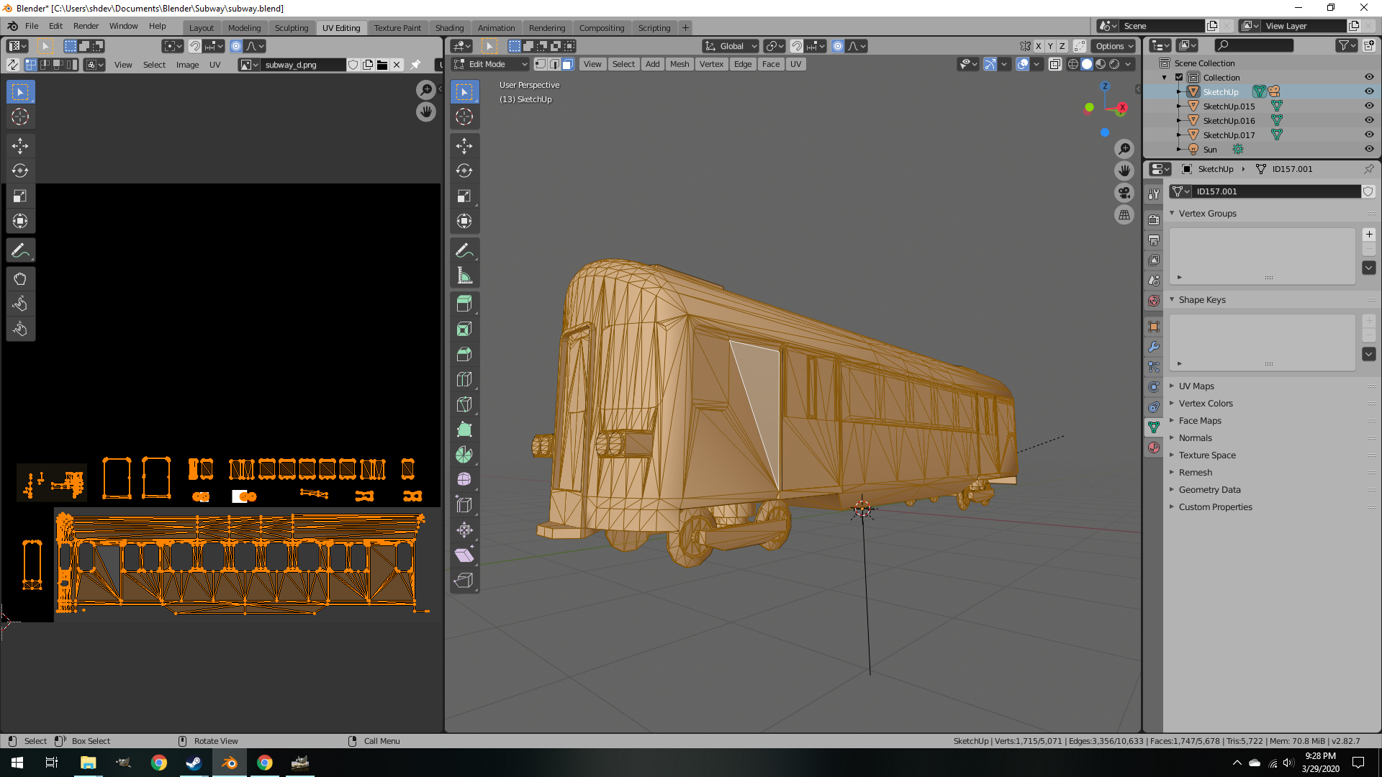Collapse the Vertex Groups panel
1382x777 pixels.
pos(1172,214)
